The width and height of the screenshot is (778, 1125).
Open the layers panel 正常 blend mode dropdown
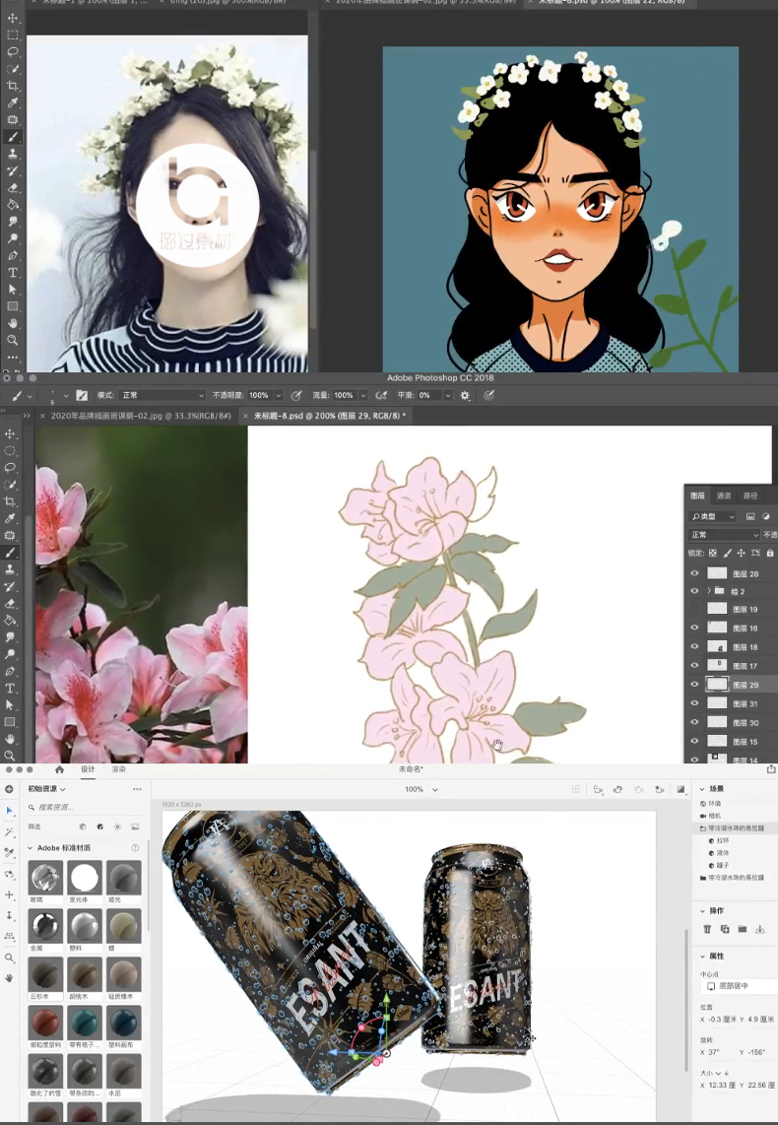(x=724, y=535)
